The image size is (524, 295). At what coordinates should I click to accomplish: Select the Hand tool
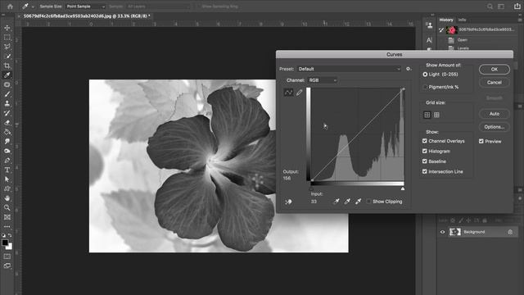click(x=7, y=198)
